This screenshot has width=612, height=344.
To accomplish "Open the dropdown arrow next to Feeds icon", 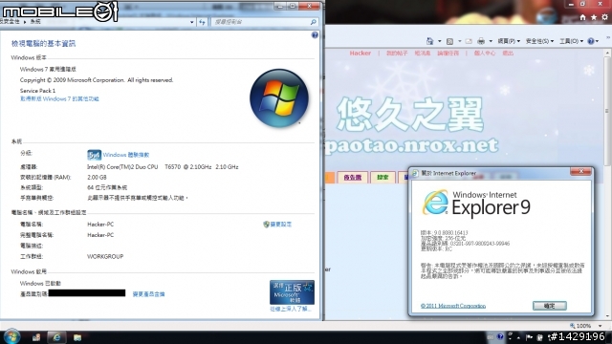I will pos(459,41).
